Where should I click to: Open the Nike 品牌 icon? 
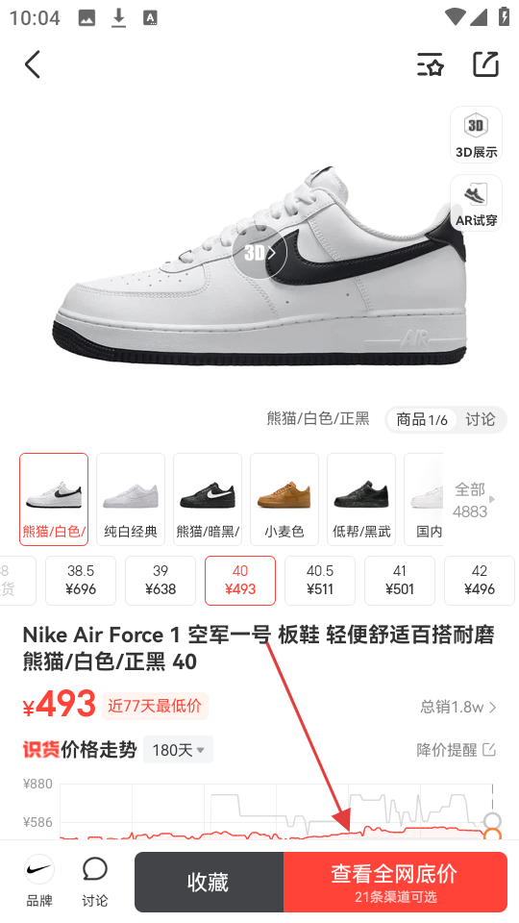point(39,881)
